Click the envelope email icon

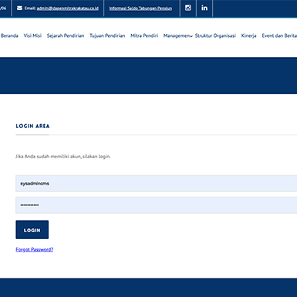pyautogui.click(x=19, y=8)
